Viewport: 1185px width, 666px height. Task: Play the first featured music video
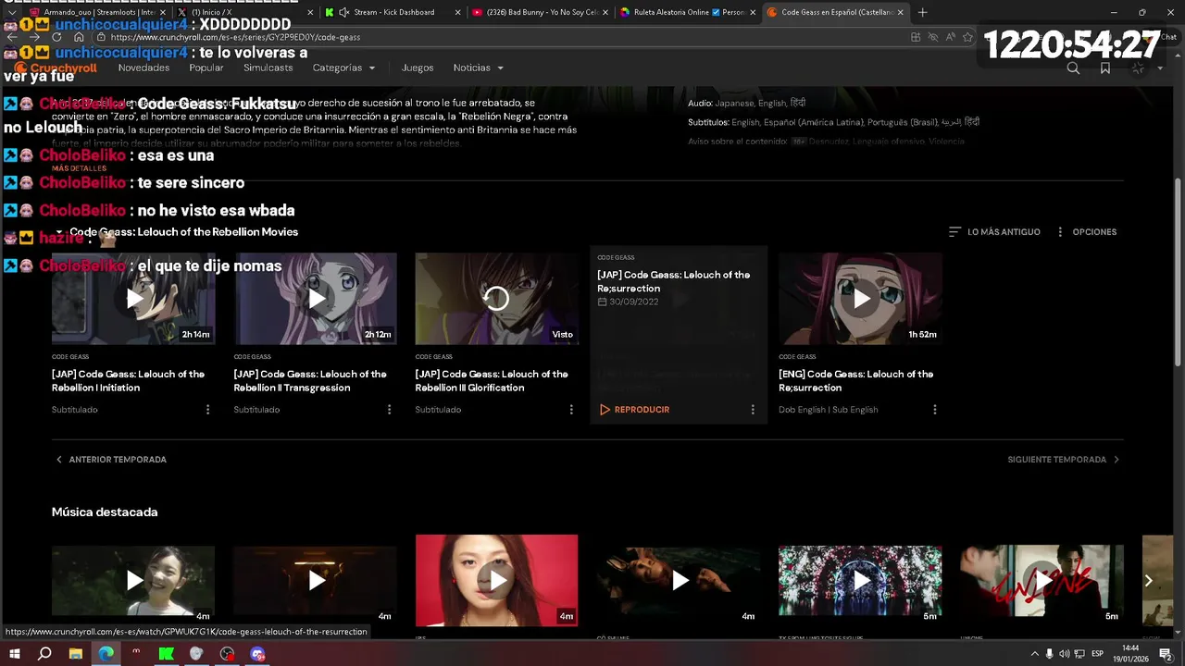coord(133,580)
